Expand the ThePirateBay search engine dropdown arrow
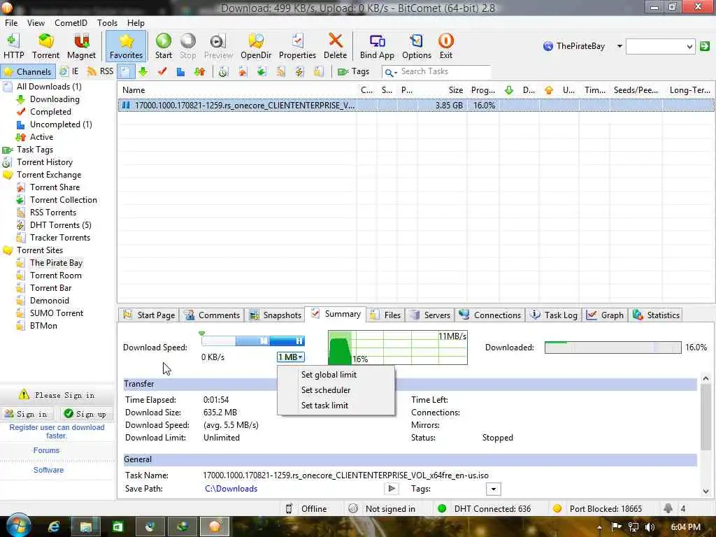Screen dimensions: 716x537 point(620,46)
